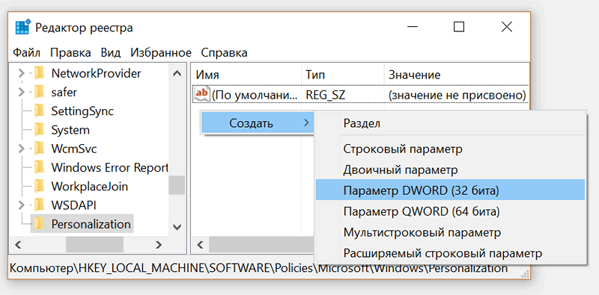
Task: Select Параметр QWORD (64 бита)
Action: click(x=451, y=211)
